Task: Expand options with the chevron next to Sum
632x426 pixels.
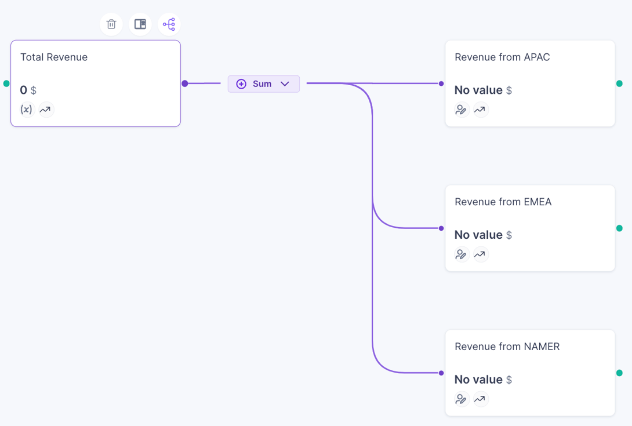Action: point(285,83)
